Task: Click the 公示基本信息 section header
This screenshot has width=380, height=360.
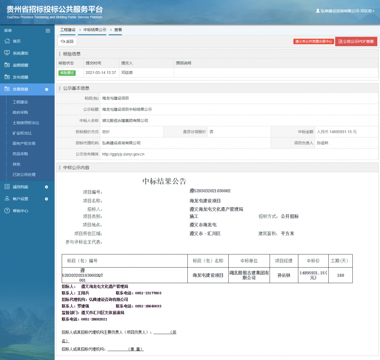Action: tap(76, 88)
